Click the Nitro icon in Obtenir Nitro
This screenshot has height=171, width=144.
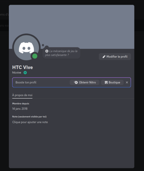(76, 82)
